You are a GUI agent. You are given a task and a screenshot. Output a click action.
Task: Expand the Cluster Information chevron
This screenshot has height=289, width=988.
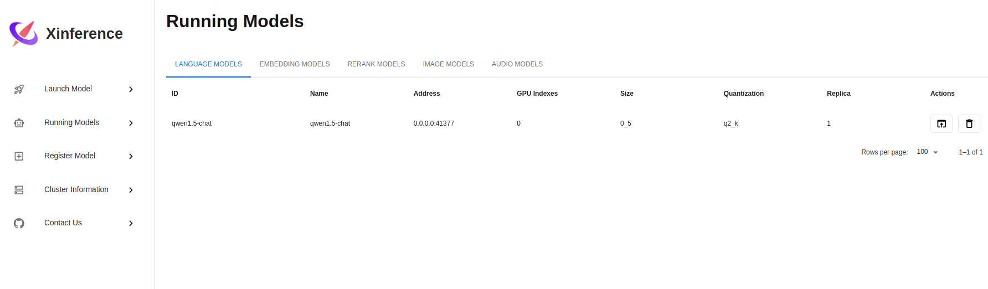coord(131,190)
